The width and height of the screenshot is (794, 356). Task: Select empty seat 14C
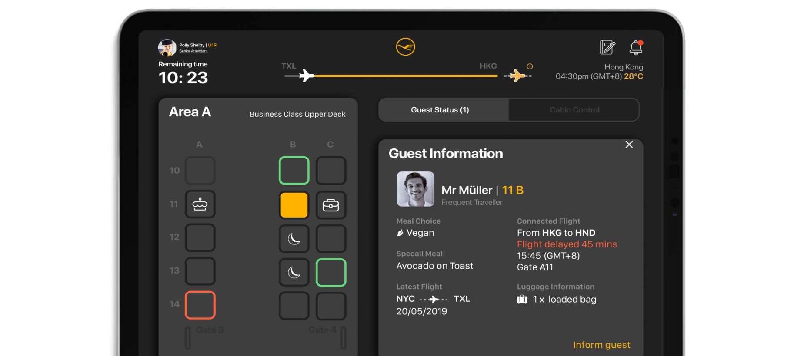click(x=331, y=306)
